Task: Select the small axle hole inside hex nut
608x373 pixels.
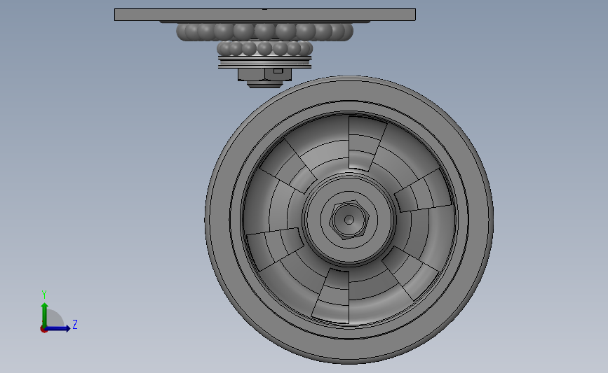Action: point(349,220)
